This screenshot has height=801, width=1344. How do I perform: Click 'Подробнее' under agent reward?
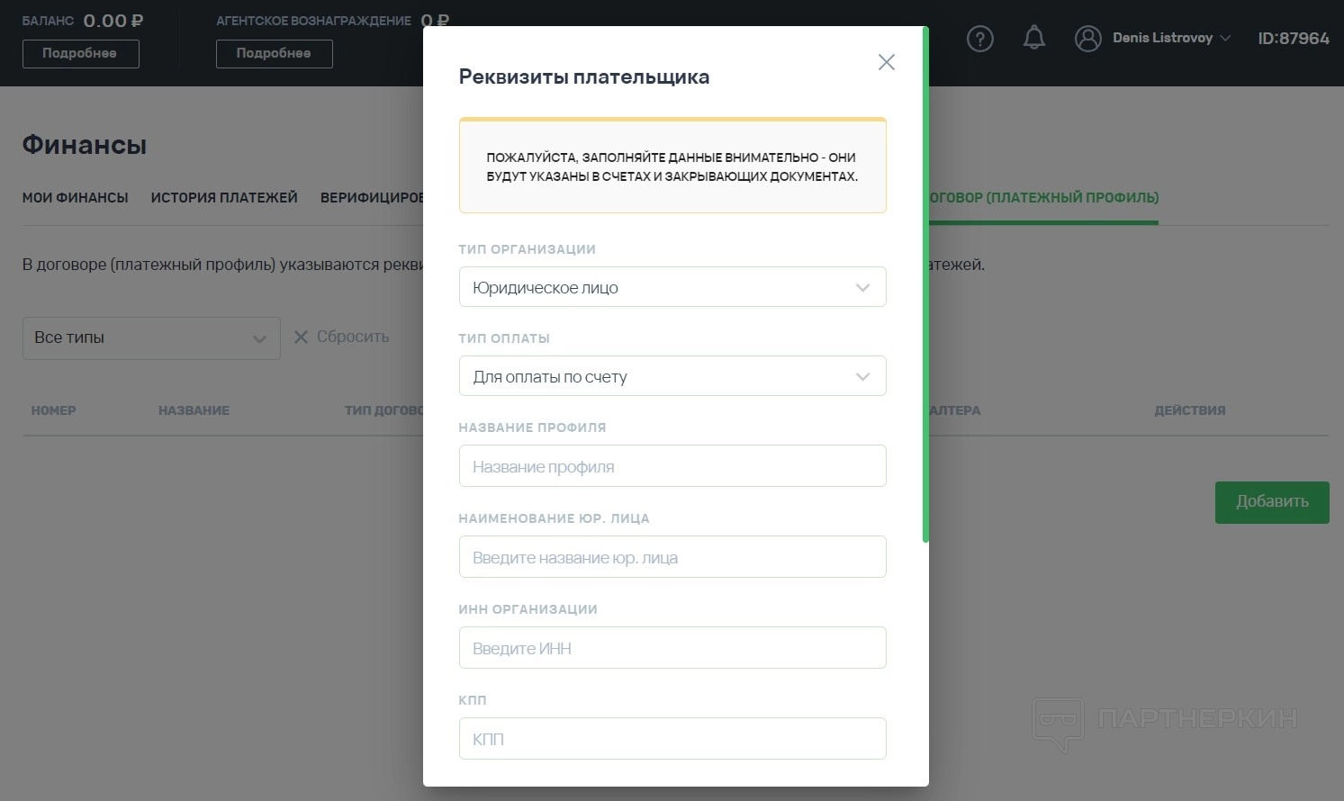274,54
